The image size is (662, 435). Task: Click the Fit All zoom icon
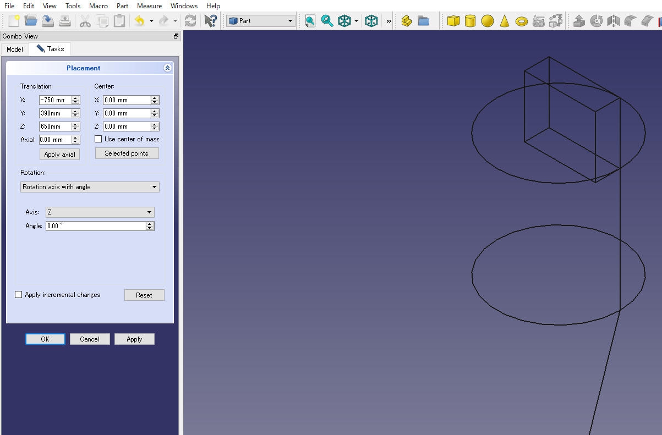coord(310,21)
